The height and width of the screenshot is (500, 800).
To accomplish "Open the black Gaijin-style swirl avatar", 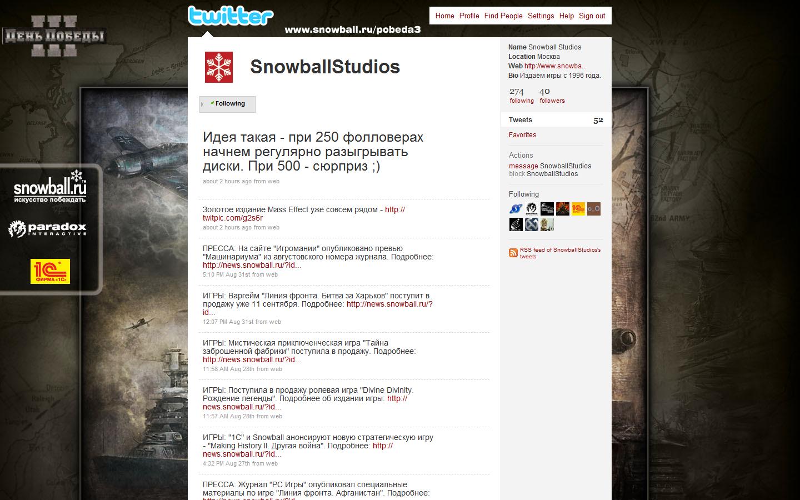I will point(516,224).
